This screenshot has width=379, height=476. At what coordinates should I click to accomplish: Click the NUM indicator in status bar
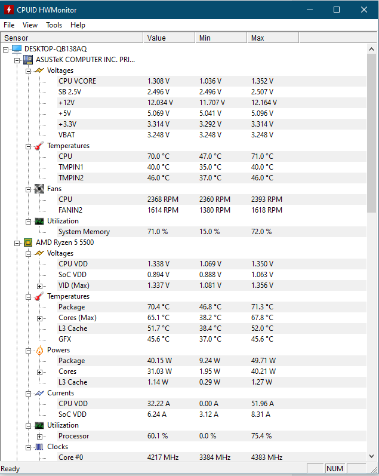[335, 469]
